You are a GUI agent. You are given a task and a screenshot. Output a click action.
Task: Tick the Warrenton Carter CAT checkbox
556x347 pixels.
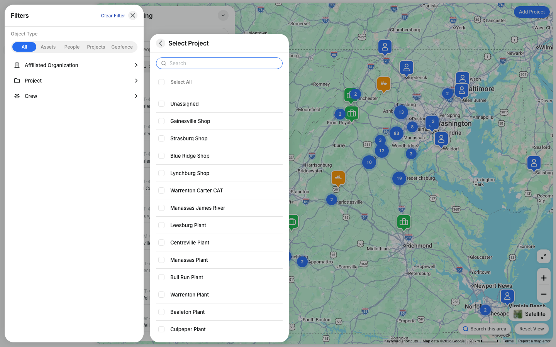(161, 190)
